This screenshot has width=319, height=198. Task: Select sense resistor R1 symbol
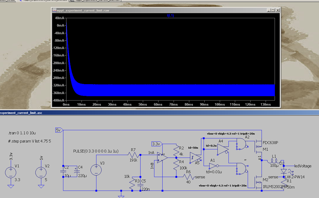coord(284,184)
